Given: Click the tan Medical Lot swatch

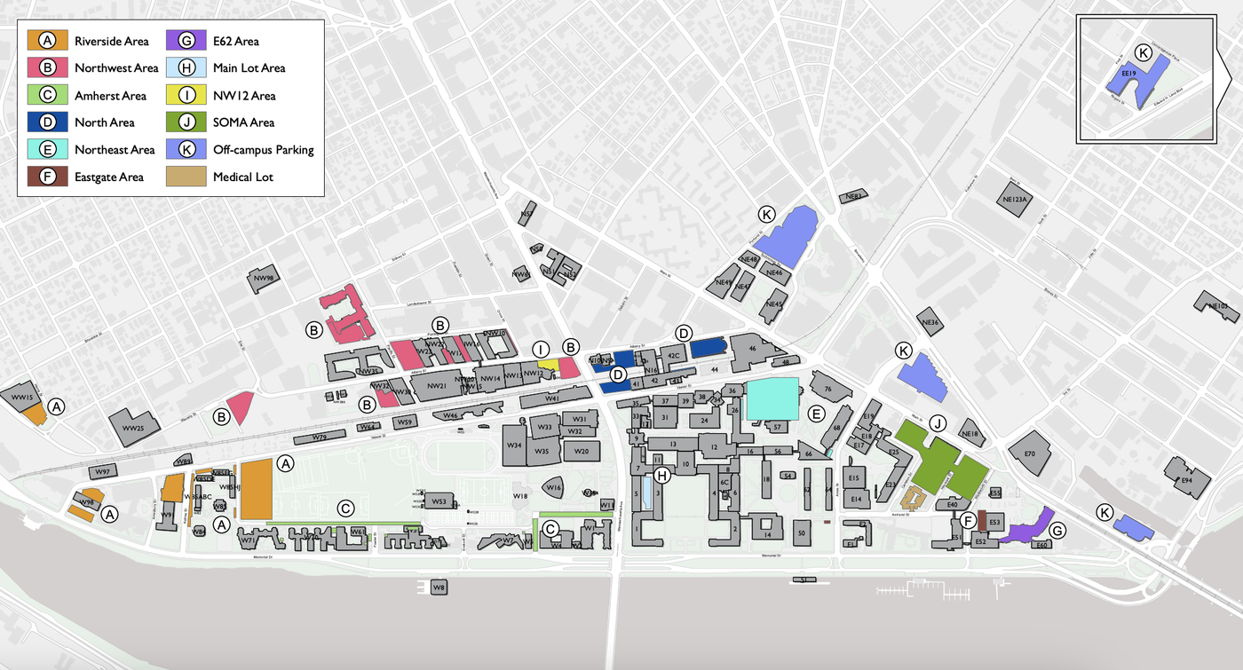Looking at the screenshot, I should (187, 177).
